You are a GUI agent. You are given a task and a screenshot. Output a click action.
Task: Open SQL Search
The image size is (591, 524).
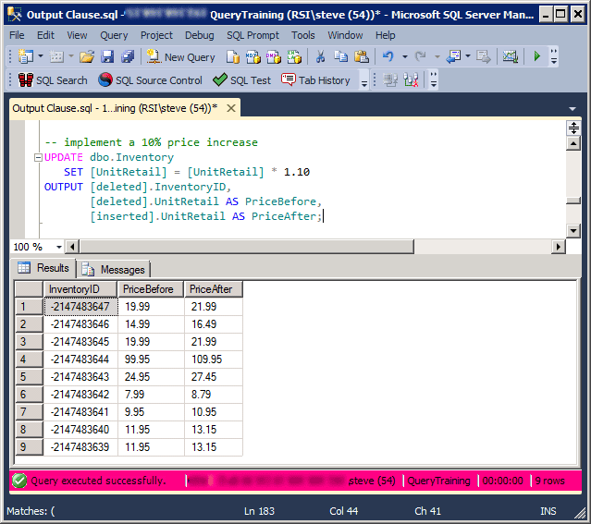pyautogui.click(x=53, y=80)
